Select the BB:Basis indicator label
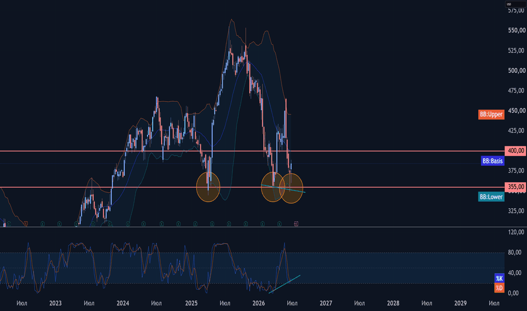 [493, 161]
